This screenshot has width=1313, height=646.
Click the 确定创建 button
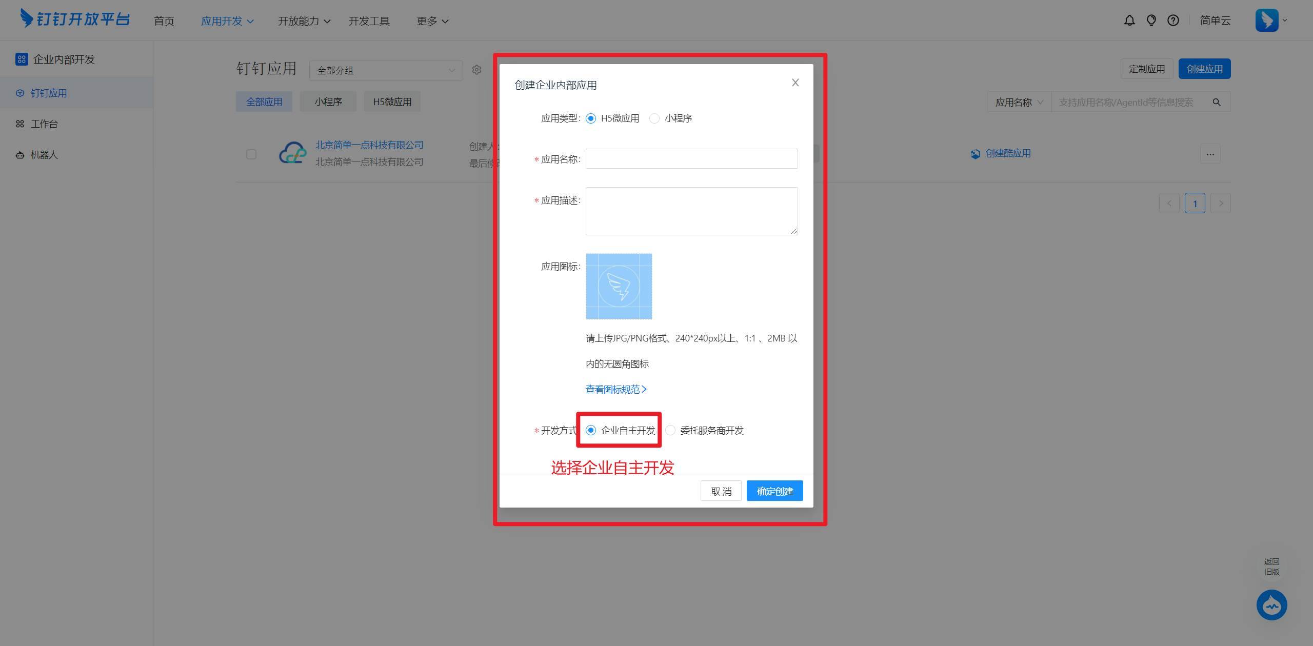click(x=774, y=491)
